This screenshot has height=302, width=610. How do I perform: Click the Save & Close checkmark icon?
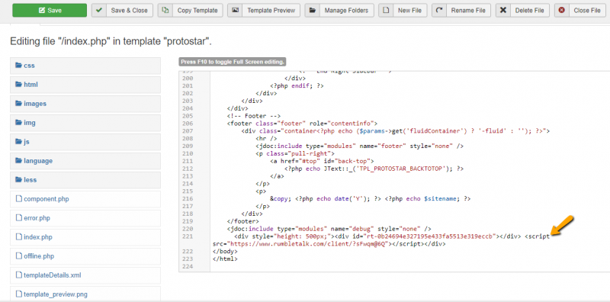tap(100, 11)
